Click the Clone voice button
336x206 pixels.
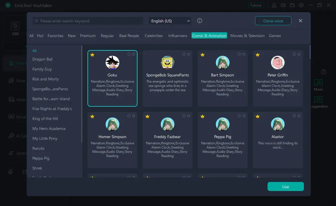[x=273, y=21]
